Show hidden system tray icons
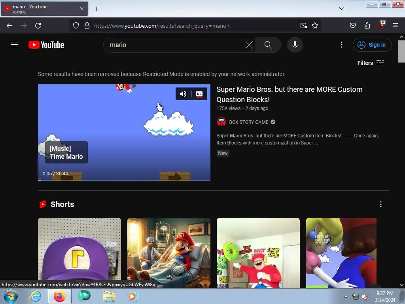This screenshot has height=304, width=405. pos(346,296)
